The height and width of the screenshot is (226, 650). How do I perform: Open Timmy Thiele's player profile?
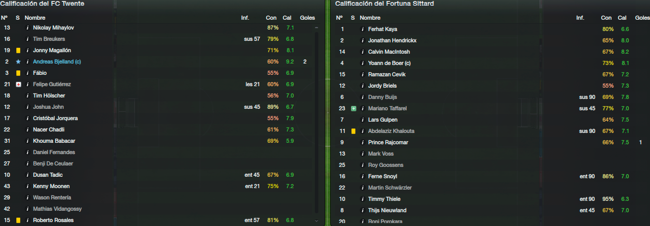tap(384, 199)
